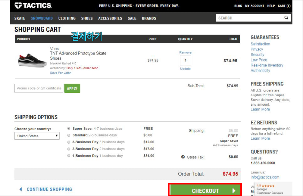The image size is (303, 196).
Task: Click the Sales Tax $0.00 value
Action: pos(233,157)
